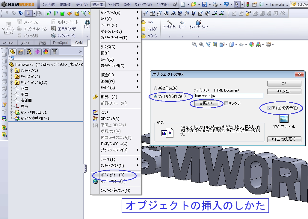The image size is (308, 219).
Task: Open the タスクマネージャ gear tool
Action: [63, 36]
